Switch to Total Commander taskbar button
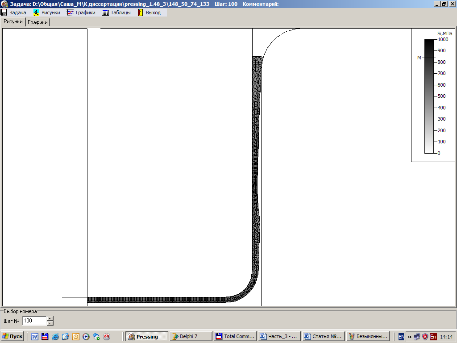The width and height of the screenshot is (457, 343). click(x=235, y=337)
